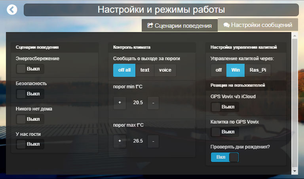Screen dimensions: 304x179
Task: Set gate control to off
Action: click(218, 70)
